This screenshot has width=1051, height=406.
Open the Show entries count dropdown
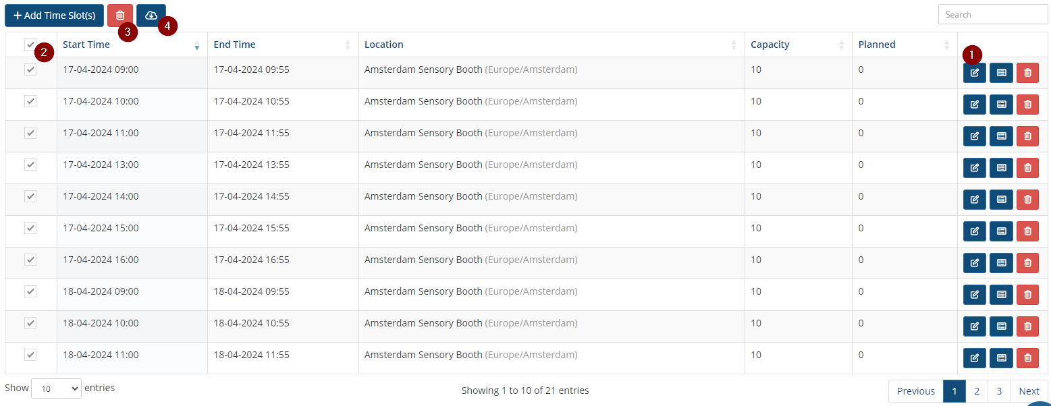coord(56,388)
